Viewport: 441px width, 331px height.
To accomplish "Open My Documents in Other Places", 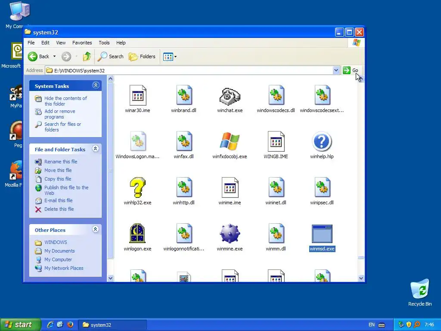I will click(59, 251).
